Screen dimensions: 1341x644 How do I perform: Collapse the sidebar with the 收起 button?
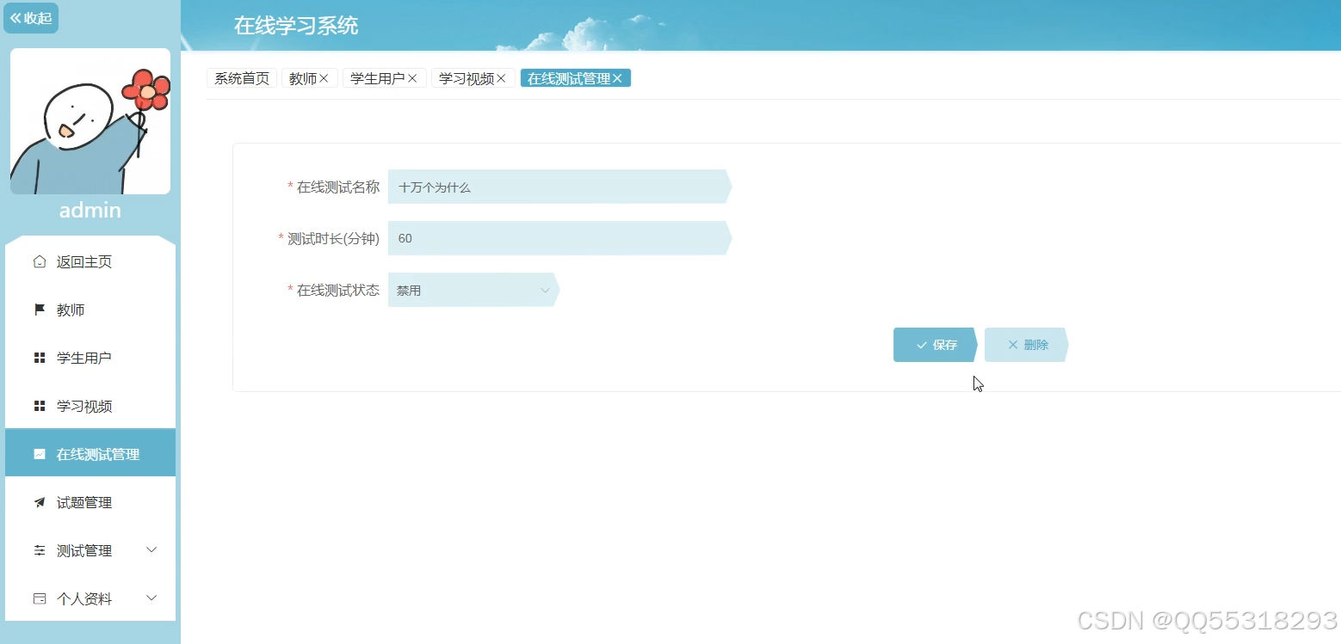click(x=31, y=17)
